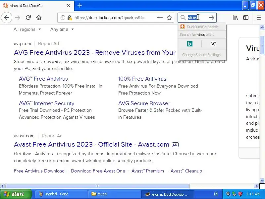This screenshot has height=199, width=265.
Task: Report the avg.com ad
Action: tap(48, 43)
